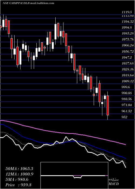
Task: Click the 1018.64 price axis label
Action: 128,75
